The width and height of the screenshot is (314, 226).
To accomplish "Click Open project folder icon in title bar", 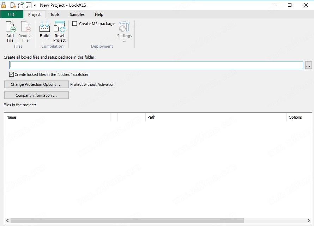I will 20,5.
